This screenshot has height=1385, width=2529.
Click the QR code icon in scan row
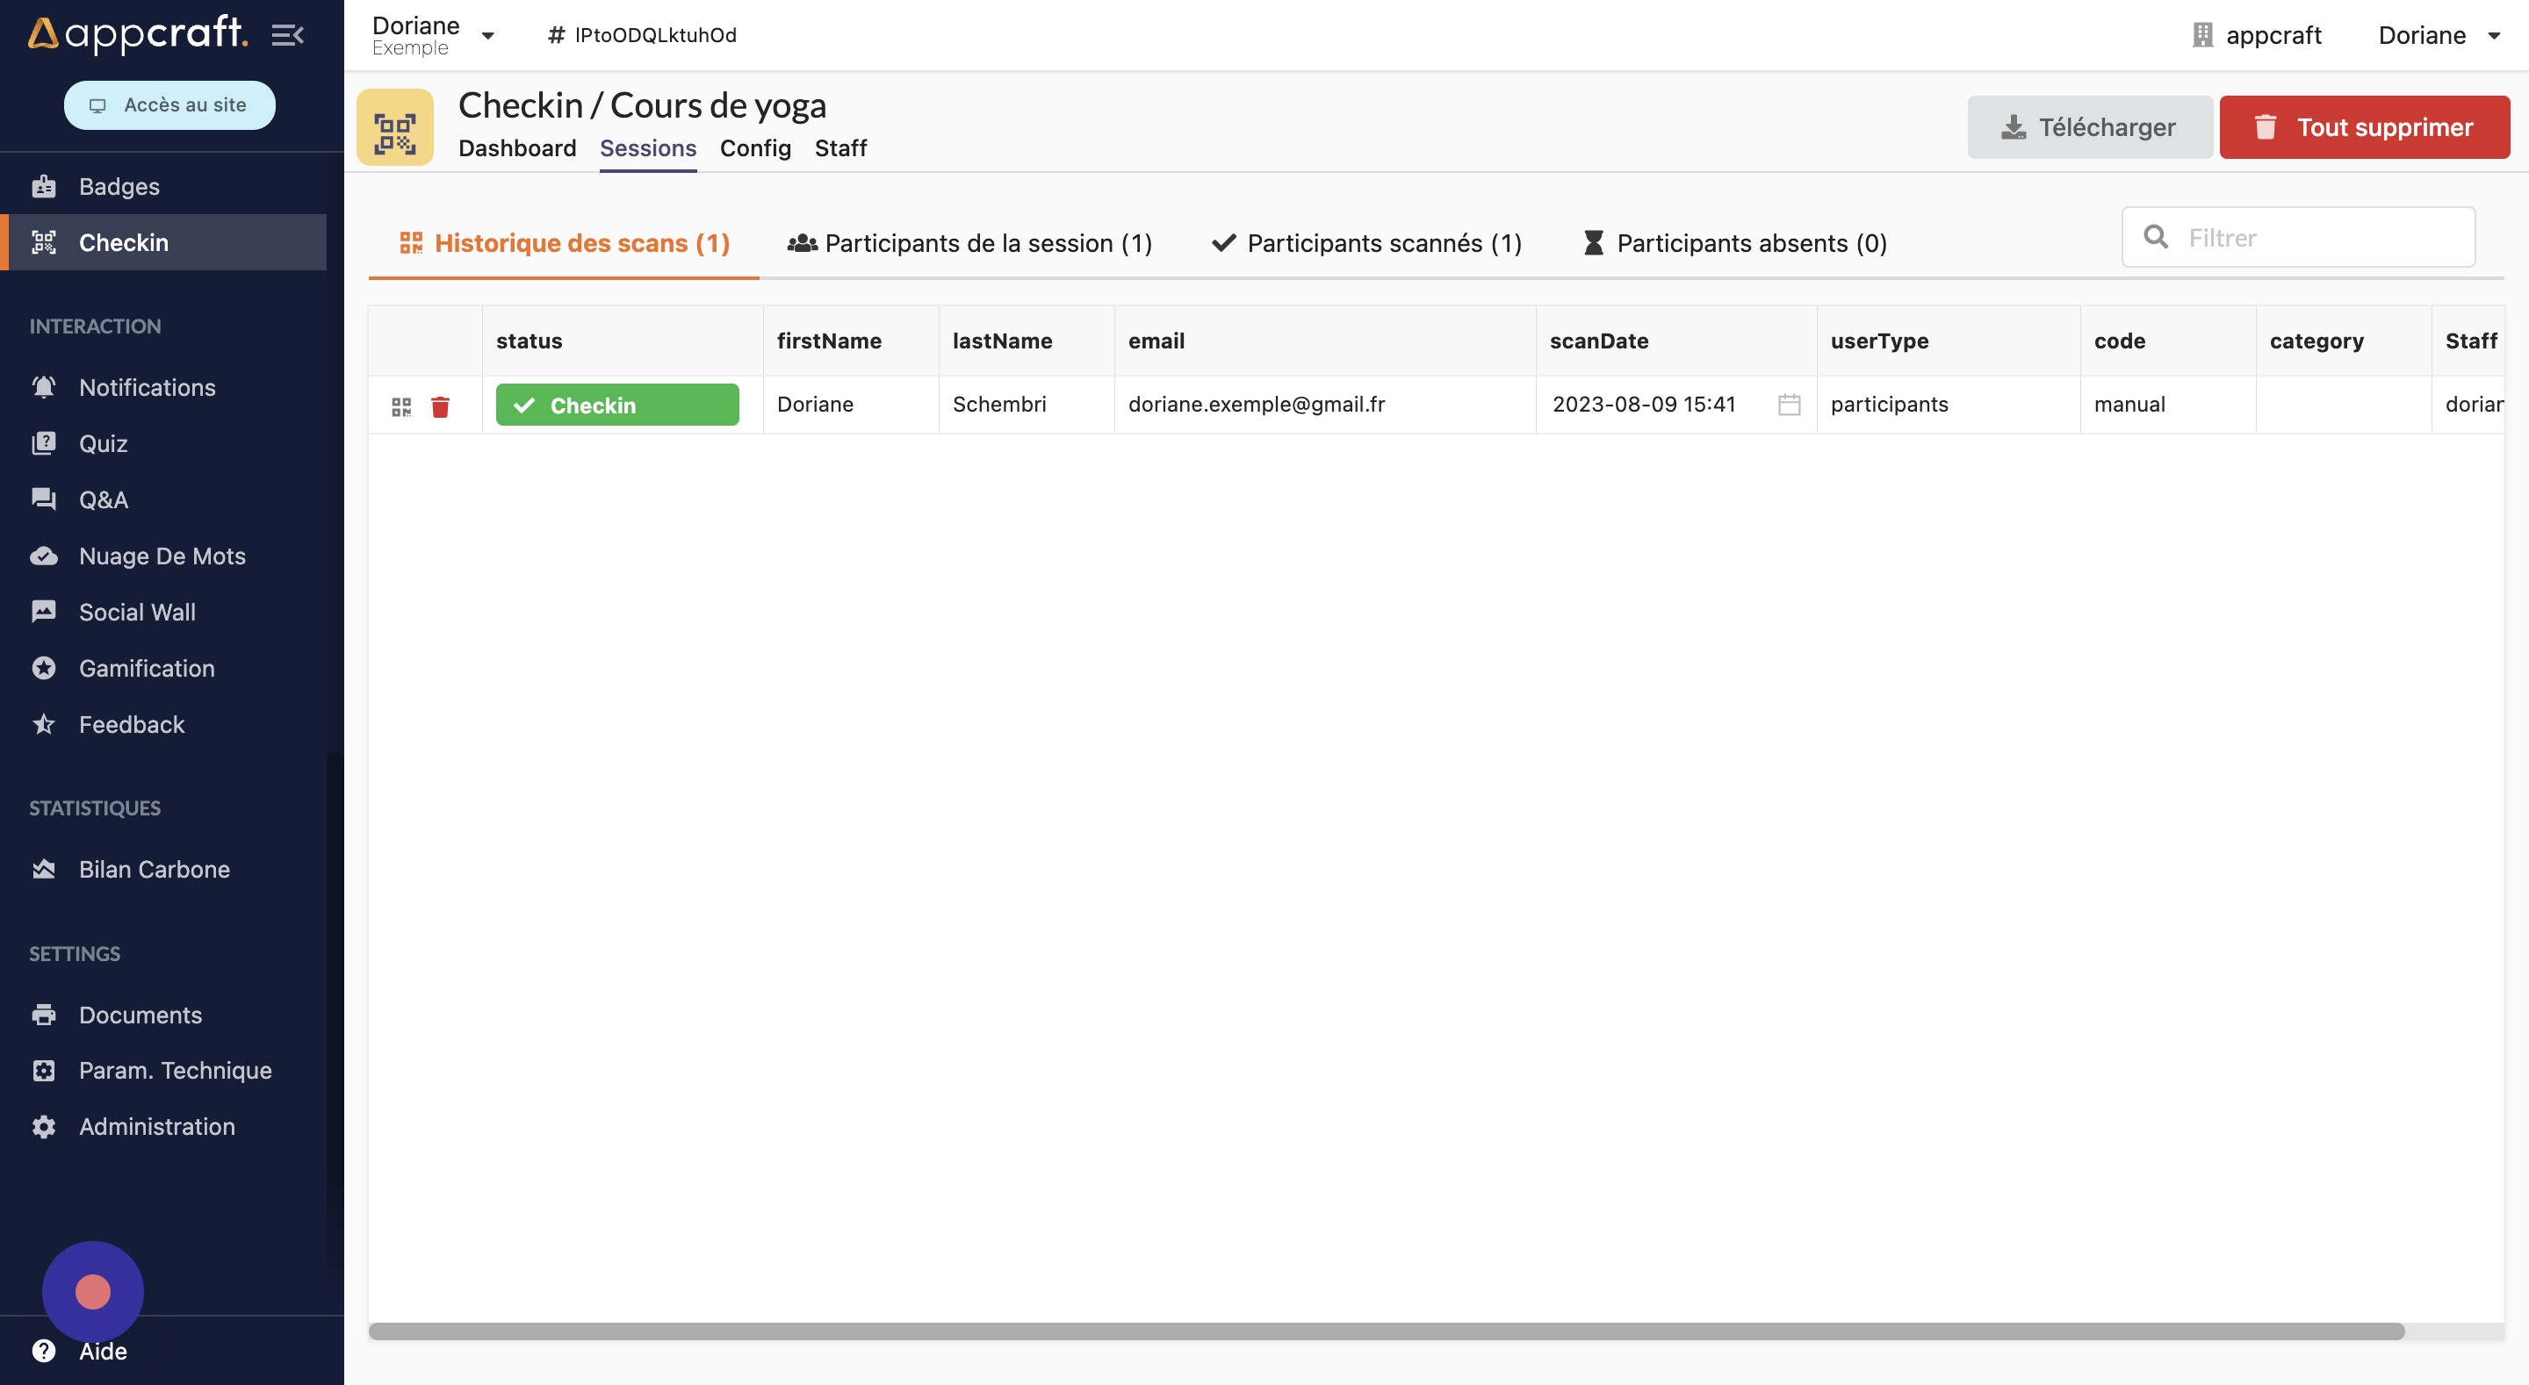tap(400, 406)
